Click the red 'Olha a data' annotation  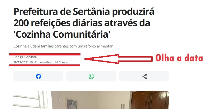click(179, 58)
